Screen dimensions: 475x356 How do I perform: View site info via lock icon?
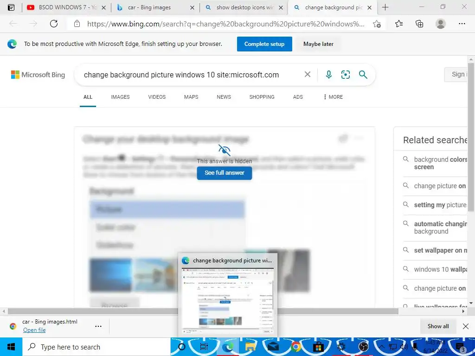coord(77,24)
